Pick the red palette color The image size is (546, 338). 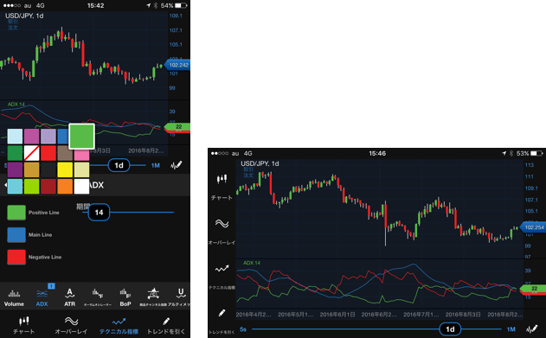pyautogui.click(x=48, y=153)
